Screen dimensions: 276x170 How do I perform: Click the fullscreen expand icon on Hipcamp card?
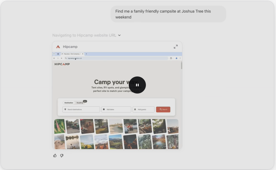[x=176, y=47]
